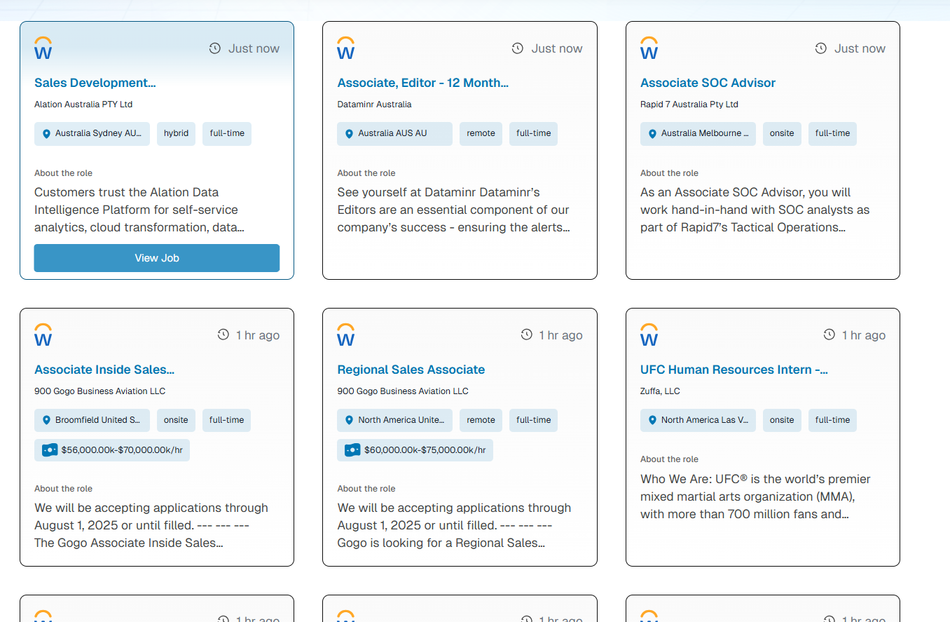Viewport: 950px width, 622px height.
Task: Click Gogo Business Aviation under Regional Sales Associate
Action: (403, 391)
